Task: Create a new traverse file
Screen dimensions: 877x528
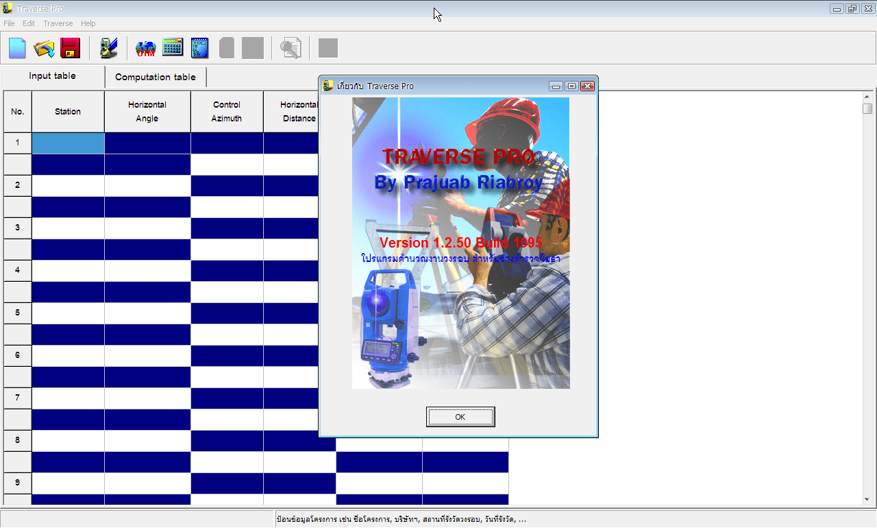Action: [18, 48]
